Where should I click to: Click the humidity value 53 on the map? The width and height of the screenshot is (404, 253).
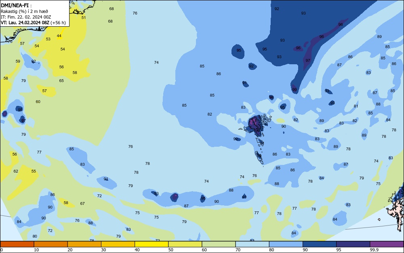click(48, 39)
